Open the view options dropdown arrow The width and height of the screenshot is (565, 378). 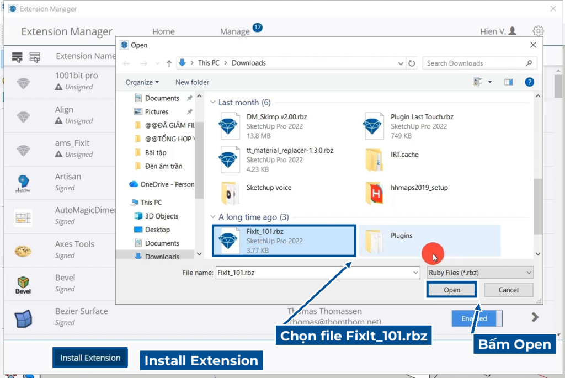490,82
